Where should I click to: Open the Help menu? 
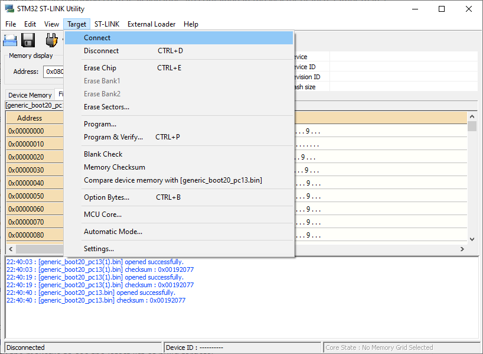pyautogui.click(x=191, y=24)
